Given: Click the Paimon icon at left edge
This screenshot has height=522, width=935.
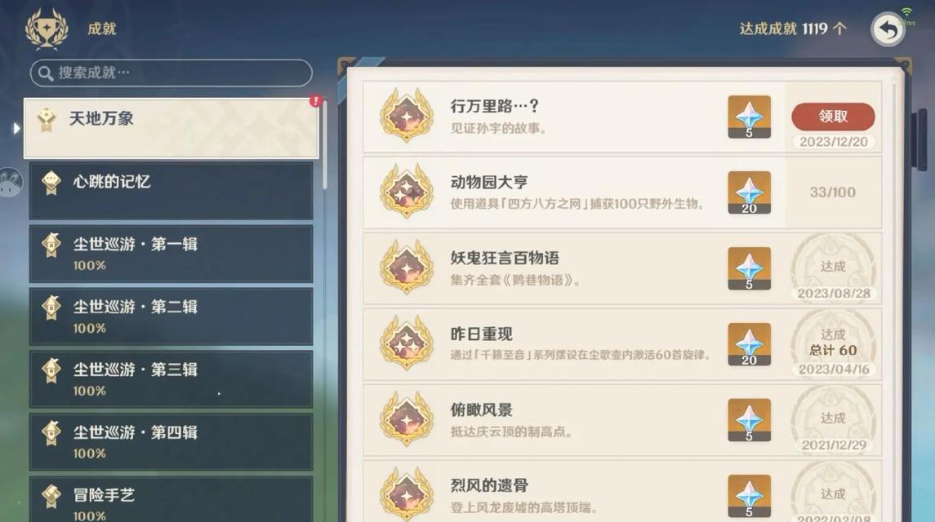Looking at the screenshot, I should pos(11,182).
